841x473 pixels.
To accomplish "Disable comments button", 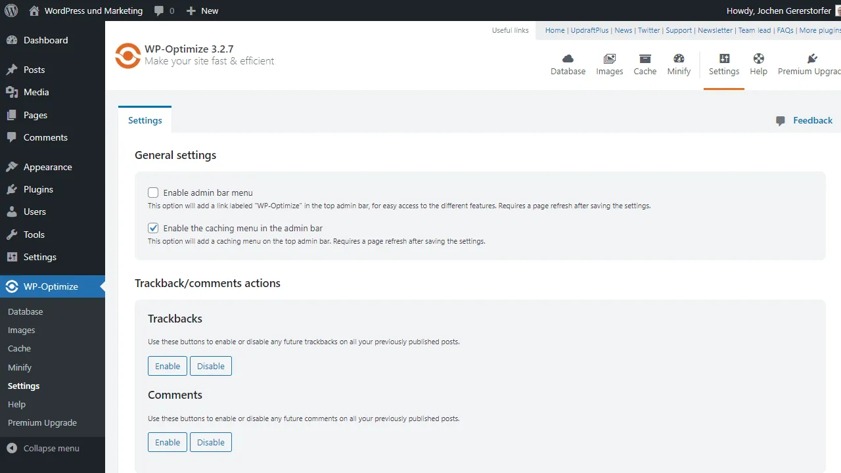I will [x=211, y=442].
